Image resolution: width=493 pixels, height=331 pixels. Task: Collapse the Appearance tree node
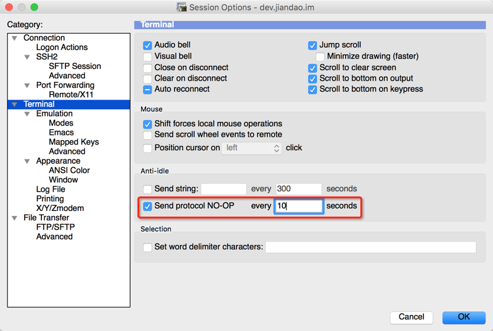(27, 161)
